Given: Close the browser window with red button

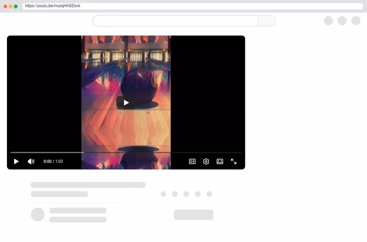Looking at the screenshot, I should (6, 6).
